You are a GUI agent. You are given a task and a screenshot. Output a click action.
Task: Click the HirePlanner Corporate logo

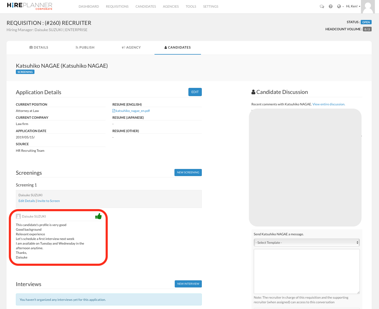tap(30, 6)
